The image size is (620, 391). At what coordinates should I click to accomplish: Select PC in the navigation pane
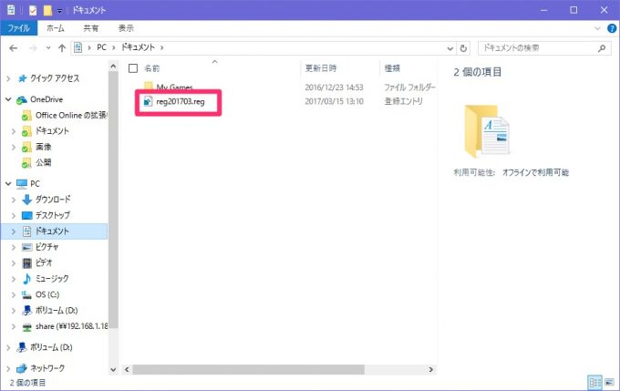(35, 184)
